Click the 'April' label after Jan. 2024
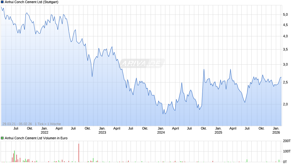Viewport: 295px width, 165px height. (x=175, y=129)
